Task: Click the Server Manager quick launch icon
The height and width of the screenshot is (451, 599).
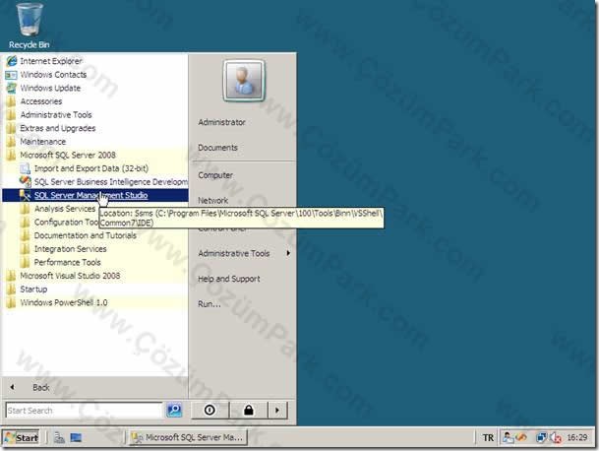Action: pyautogui.click(x=59, y=437)
